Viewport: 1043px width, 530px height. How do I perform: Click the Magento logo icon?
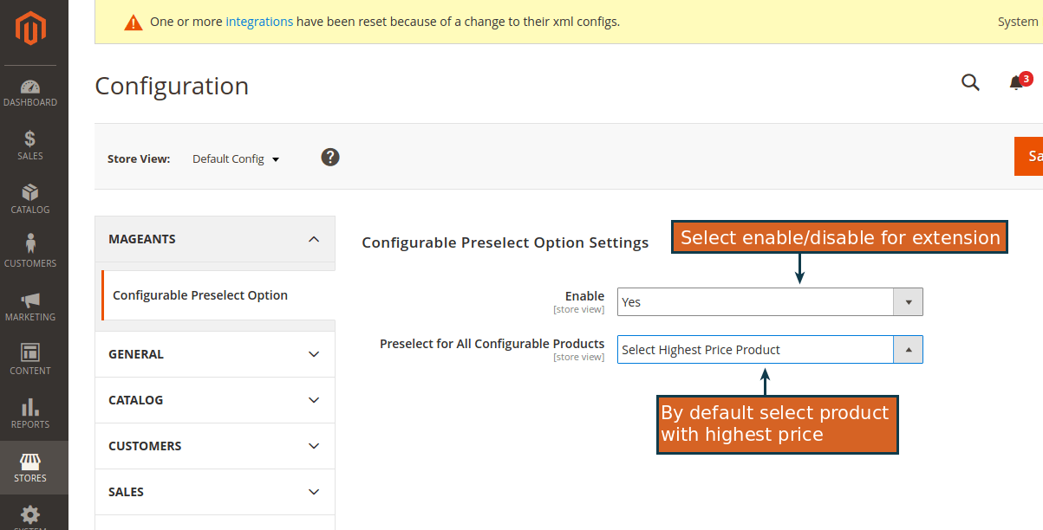31,27
